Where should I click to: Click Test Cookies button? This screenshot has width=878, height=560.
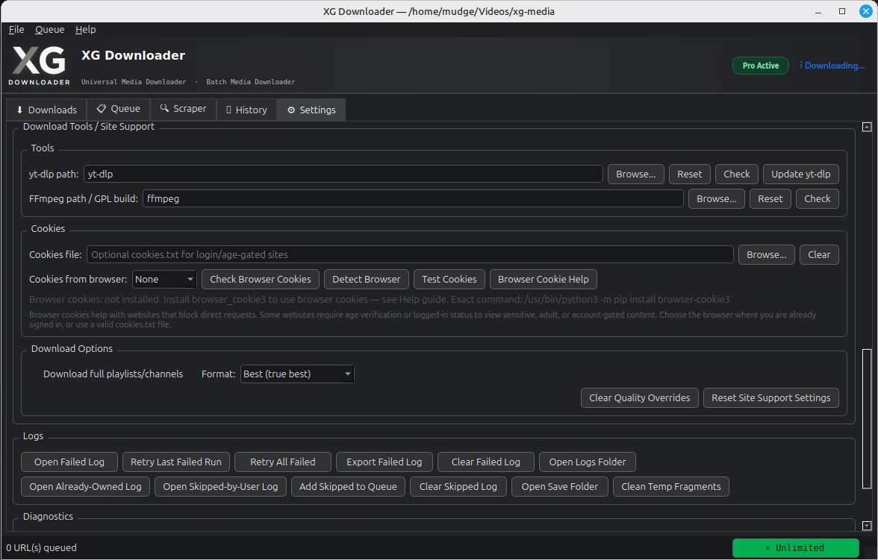(449, 279)
